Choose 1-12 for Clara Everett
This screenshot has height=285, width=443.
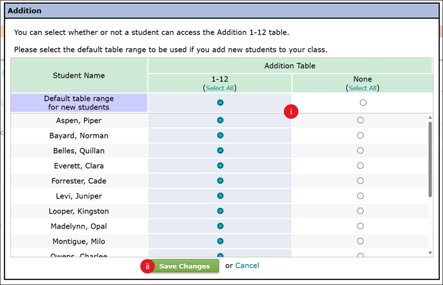pos(220,166)
